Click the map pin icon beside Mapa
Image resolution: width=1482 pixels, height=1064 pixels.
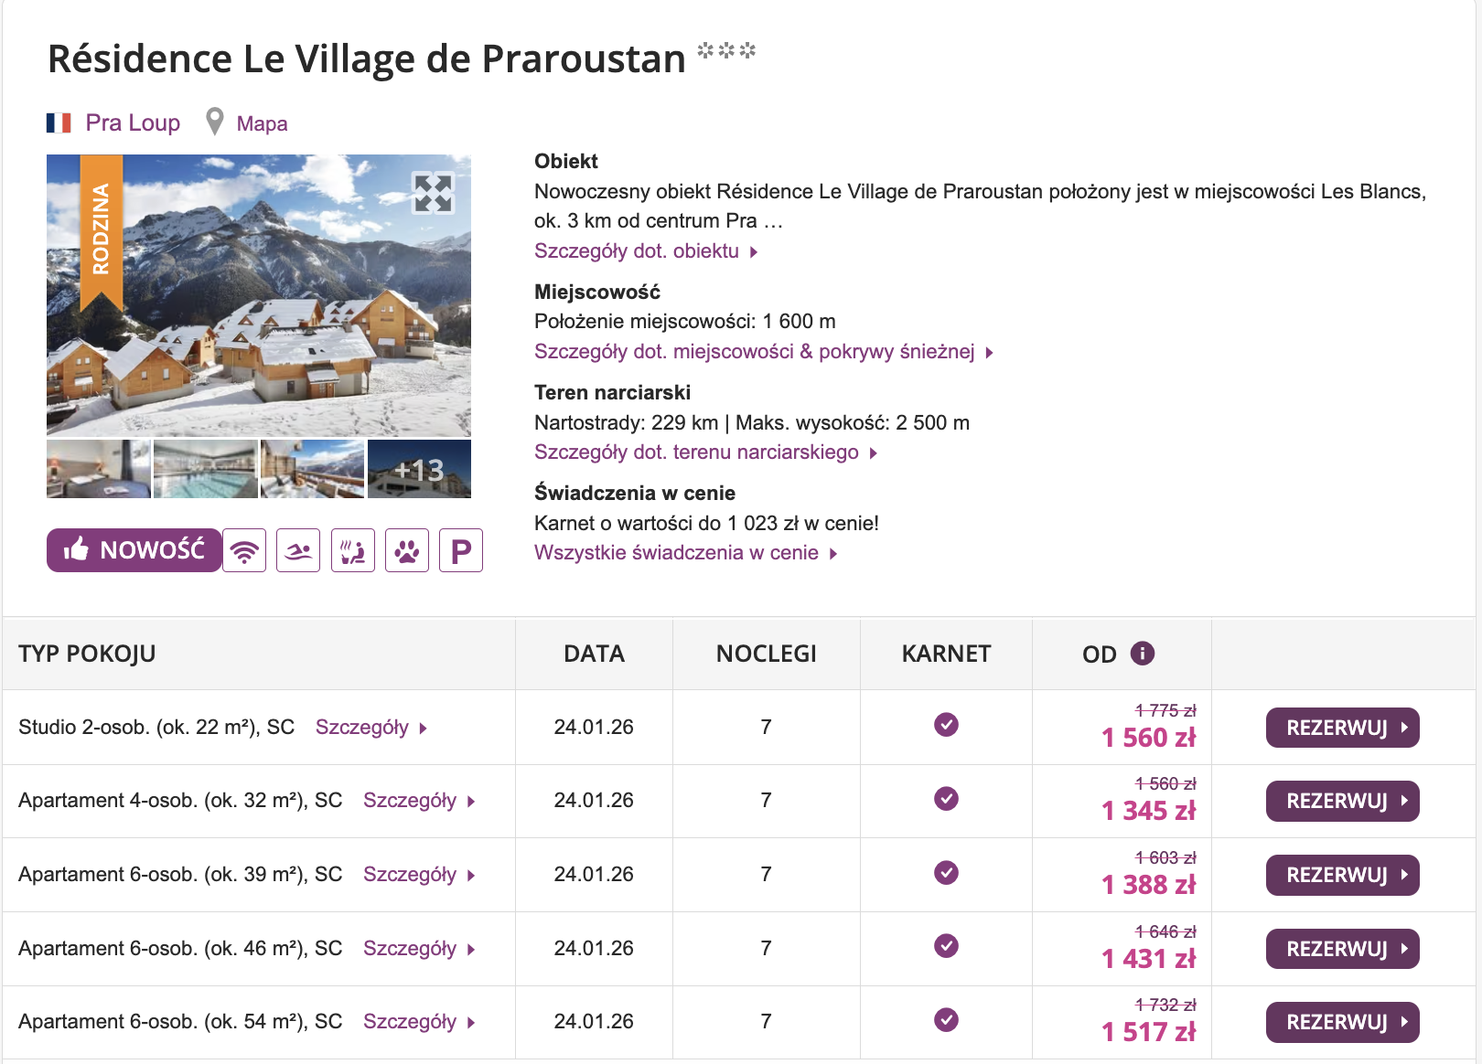215,121
